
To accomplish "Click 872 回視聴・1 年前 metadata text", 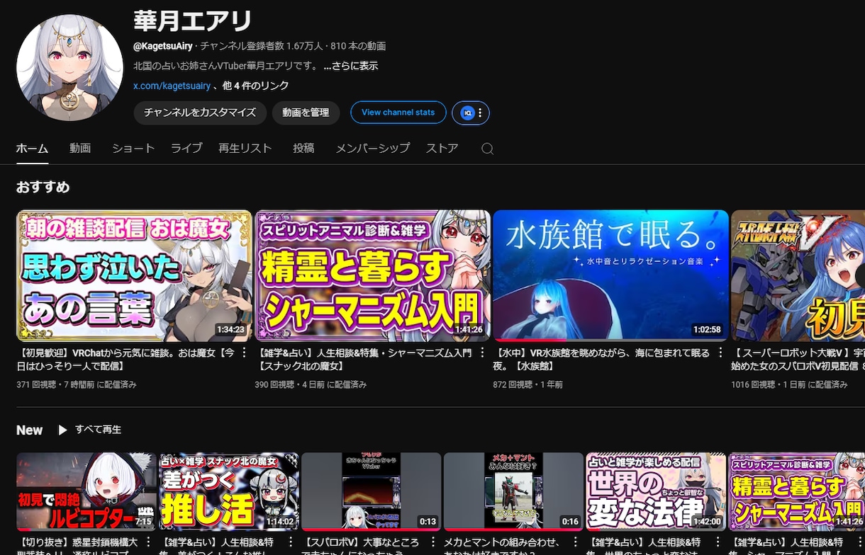I will click(x=528, y=385).
